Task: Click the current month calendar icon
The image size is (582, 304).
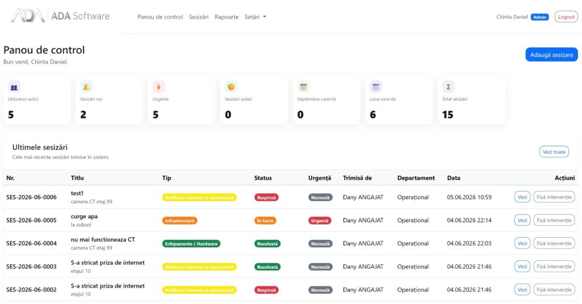Action: pyautogui.click(x=376, y=87)
